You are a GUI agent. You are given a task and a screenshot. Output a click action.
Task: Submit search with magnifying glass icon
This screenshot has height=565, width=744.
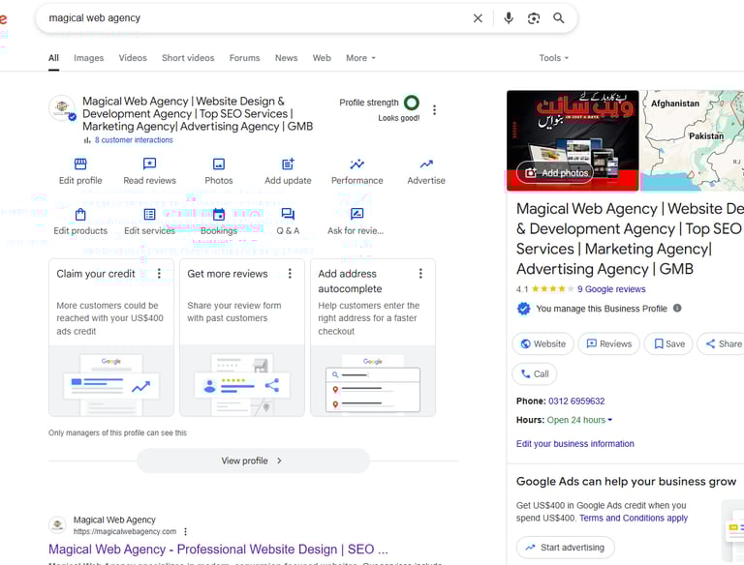pos(558,18)
